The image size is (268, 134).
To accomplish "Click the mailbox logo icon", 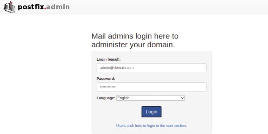I will pos(9,7).
